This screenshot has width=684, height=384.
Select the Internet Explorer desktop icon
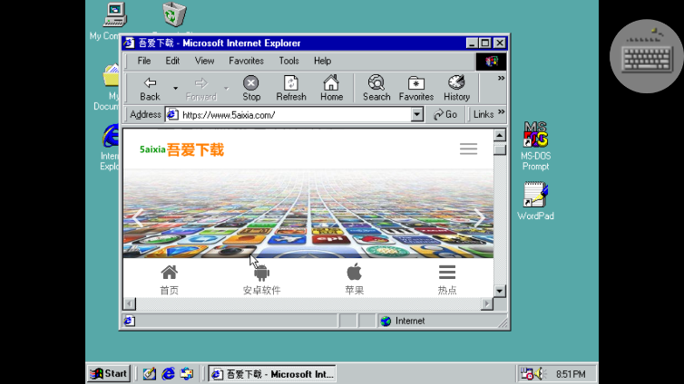pyautogui.click(x=110, y=147)
